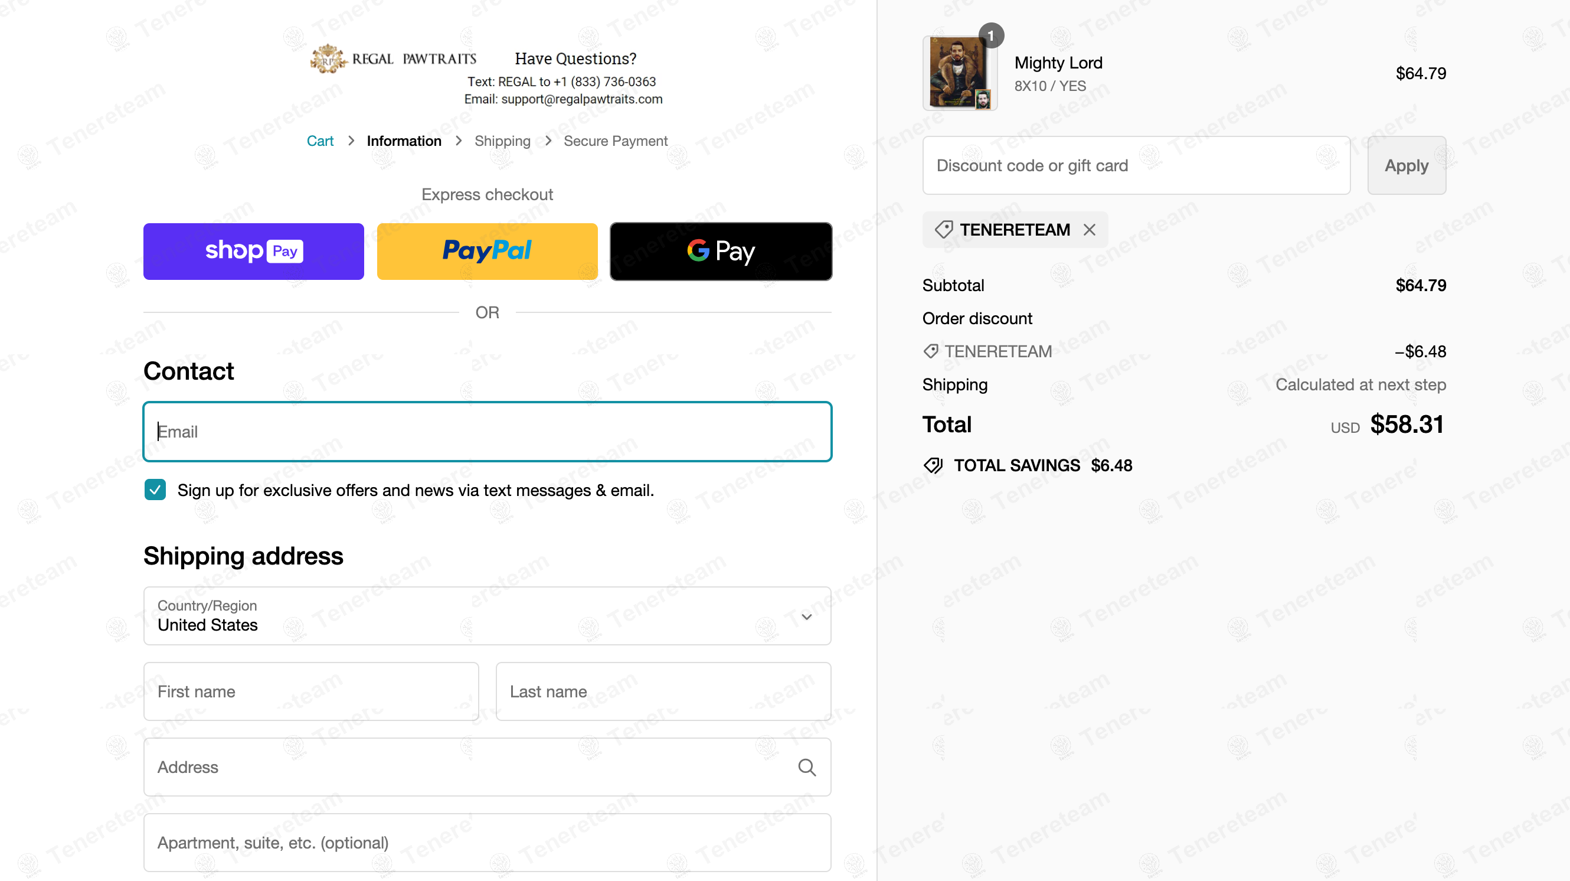Pay with Shop Pay express button
The image size is (1570, 881).
[254, 251]
